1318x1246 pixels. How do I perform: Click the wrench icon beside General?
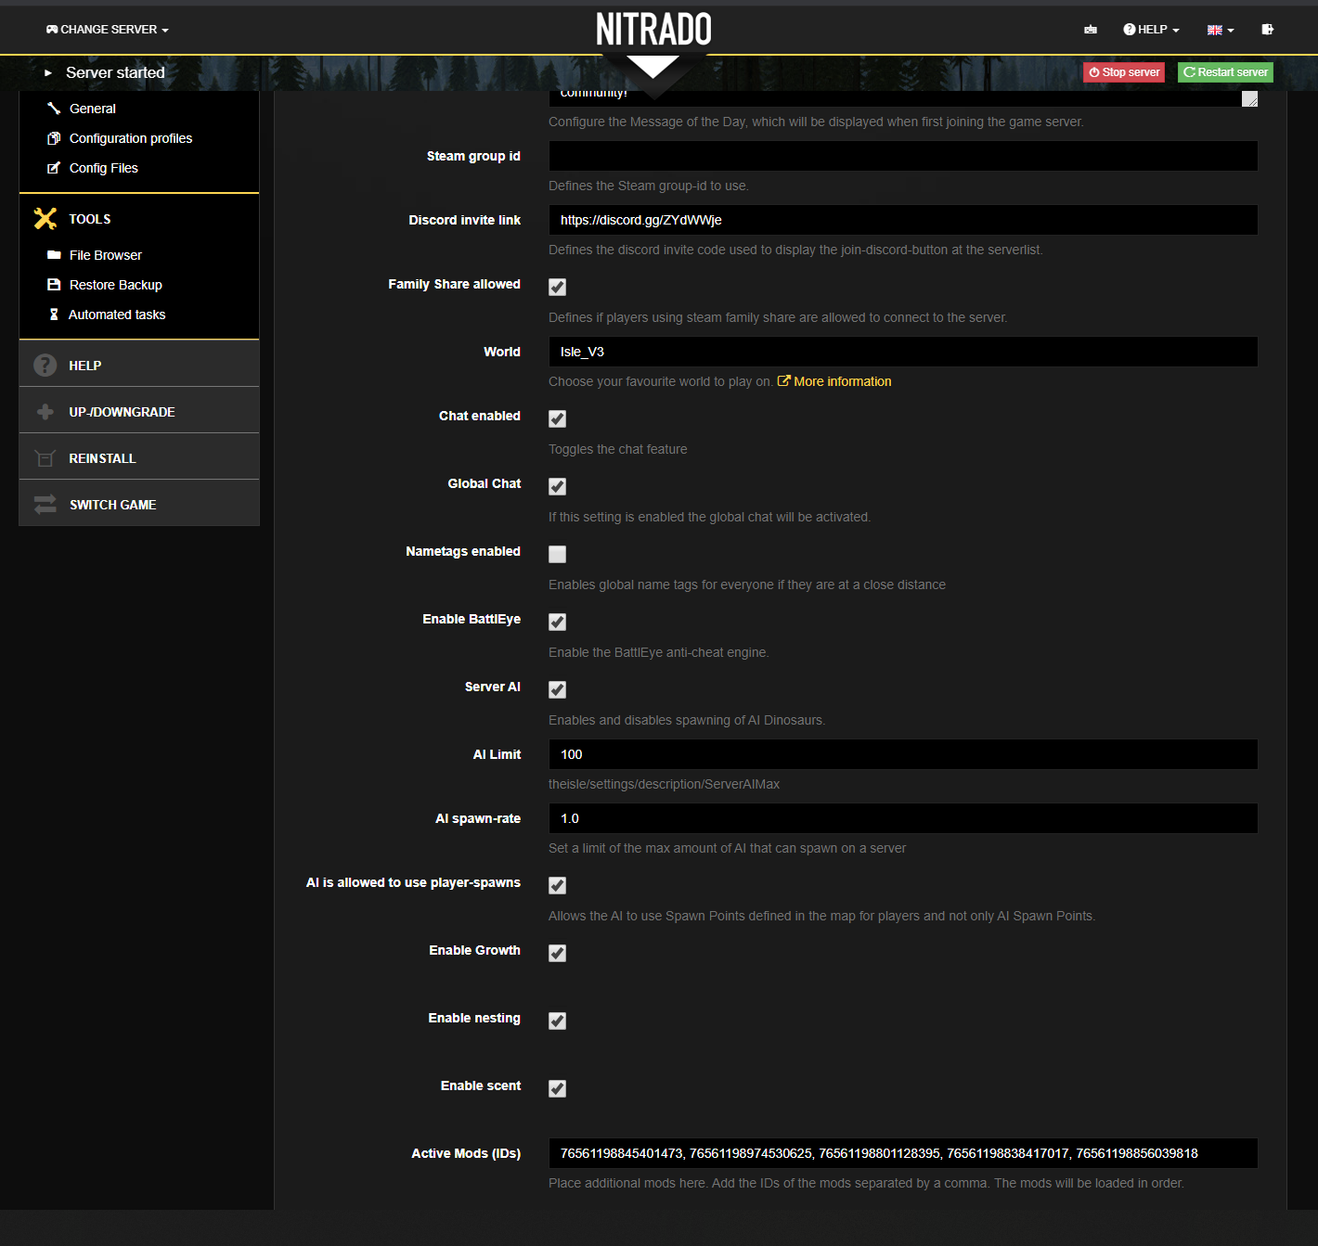54,109
